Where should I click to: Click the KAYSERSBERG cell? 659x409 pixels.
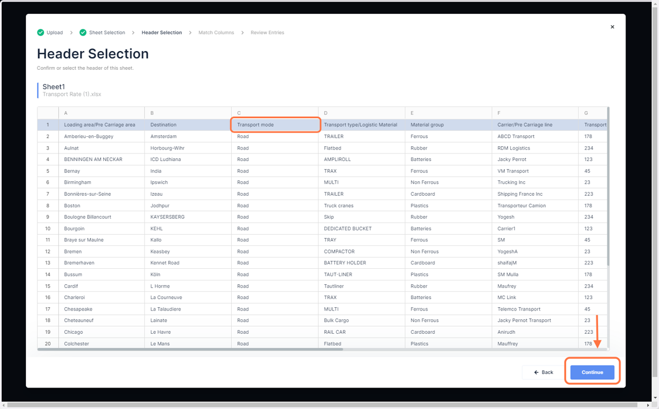188,217
